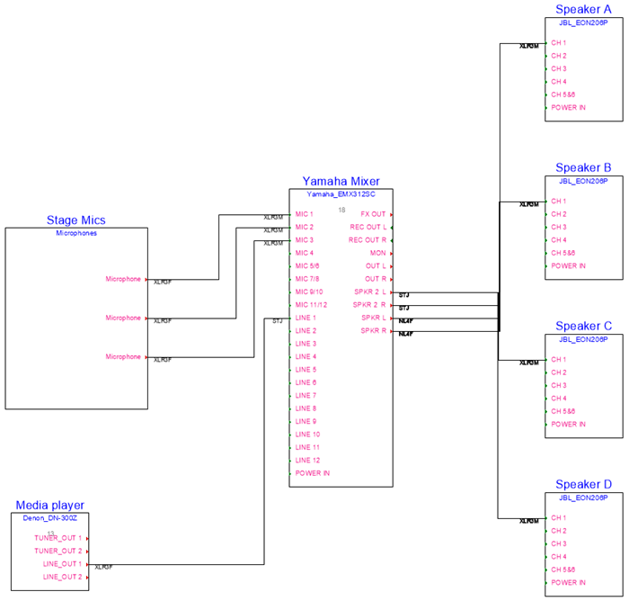Click POWER IN on Speaker D
Image resolution: width=629 pixels, height=601 pixels.
pos(568,582)
